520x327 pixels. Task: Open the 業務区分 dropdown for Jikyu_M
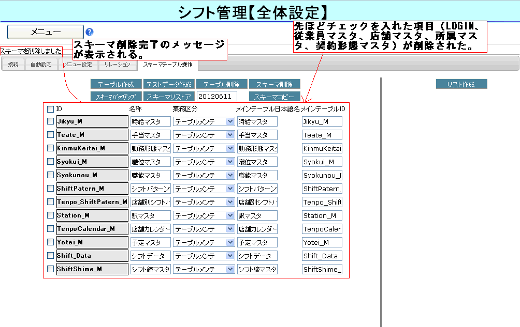[204, 121]
